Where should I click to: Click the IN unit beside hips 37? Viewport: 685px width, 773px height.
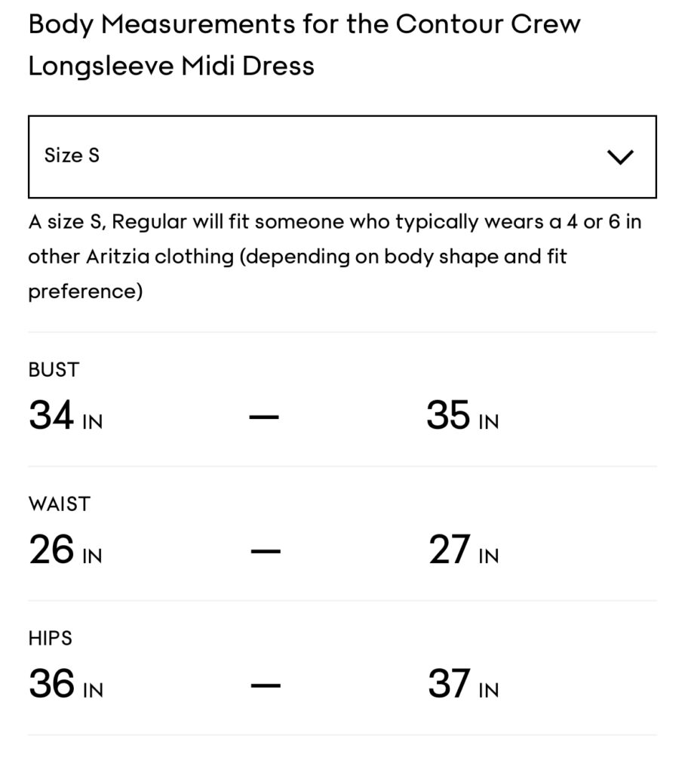488,690
